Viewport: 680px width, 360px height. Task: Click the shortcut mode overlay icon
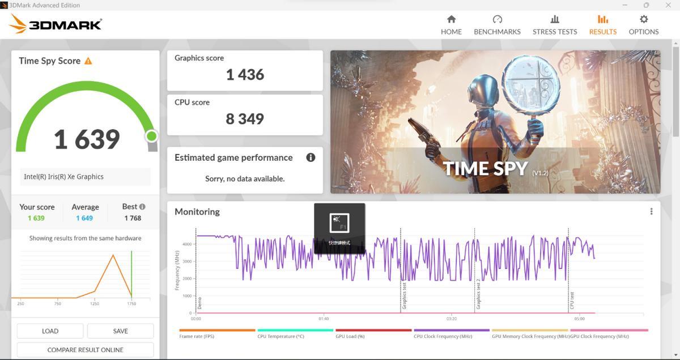click(x=339, y=223)
